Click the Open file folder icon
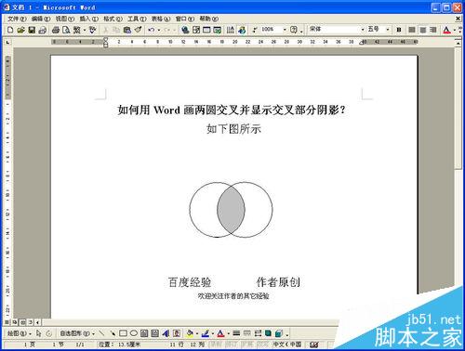465x351 pixels. (20, 30)
